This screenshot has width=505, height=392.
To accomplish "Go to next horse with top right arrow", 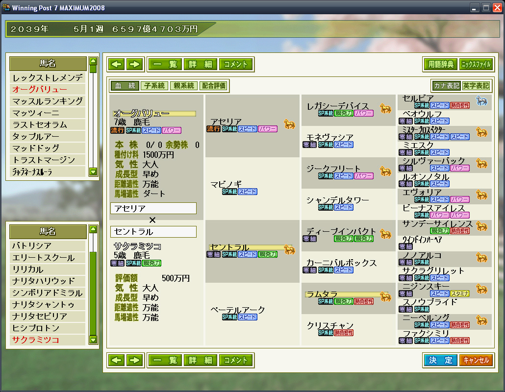I will (135, 64).
